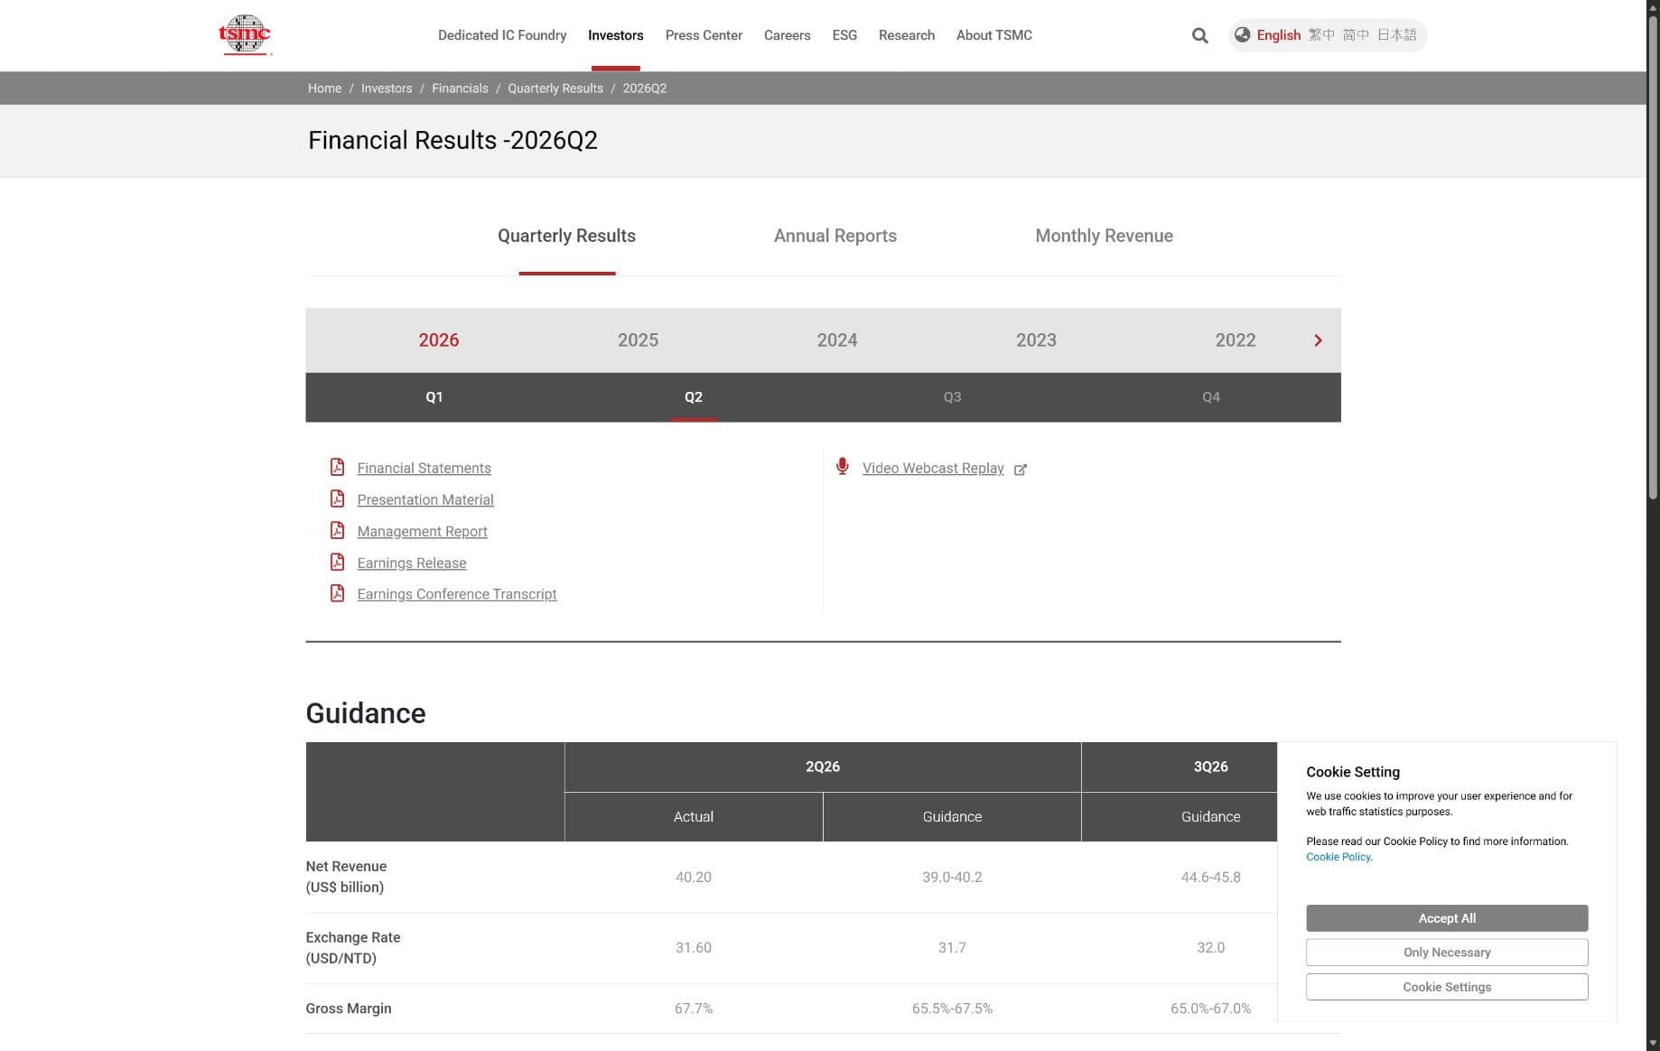Open the Dedicated IC Foundry menu
The image size is (1660, 1051).
coord(502,35)
